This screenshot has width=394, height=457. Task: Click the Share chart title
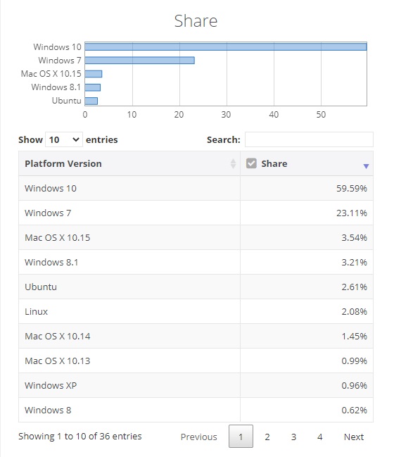(x=196, y=21)
